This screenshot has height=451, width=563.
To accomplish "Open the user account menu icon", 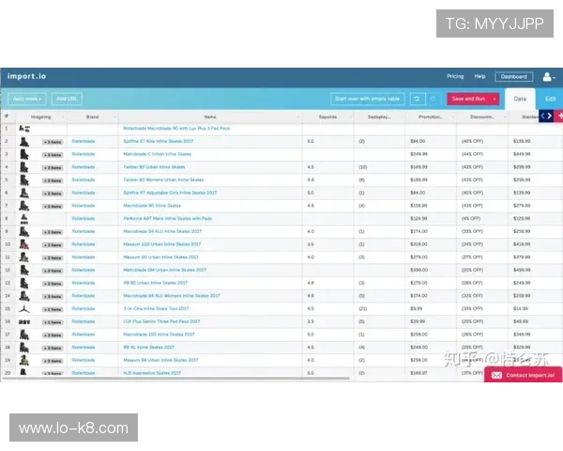I will 548,77.
